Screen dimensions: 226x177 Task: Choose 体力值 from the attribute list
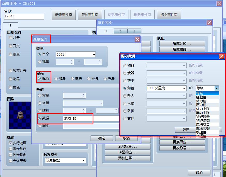[x=207, y=101]
